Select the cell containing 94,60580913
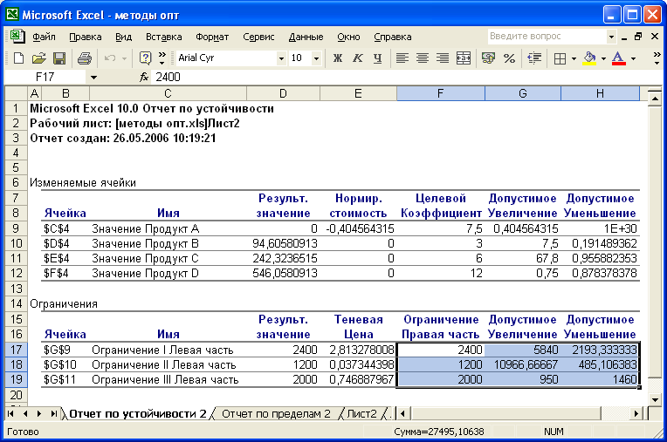 pos(283,244)
